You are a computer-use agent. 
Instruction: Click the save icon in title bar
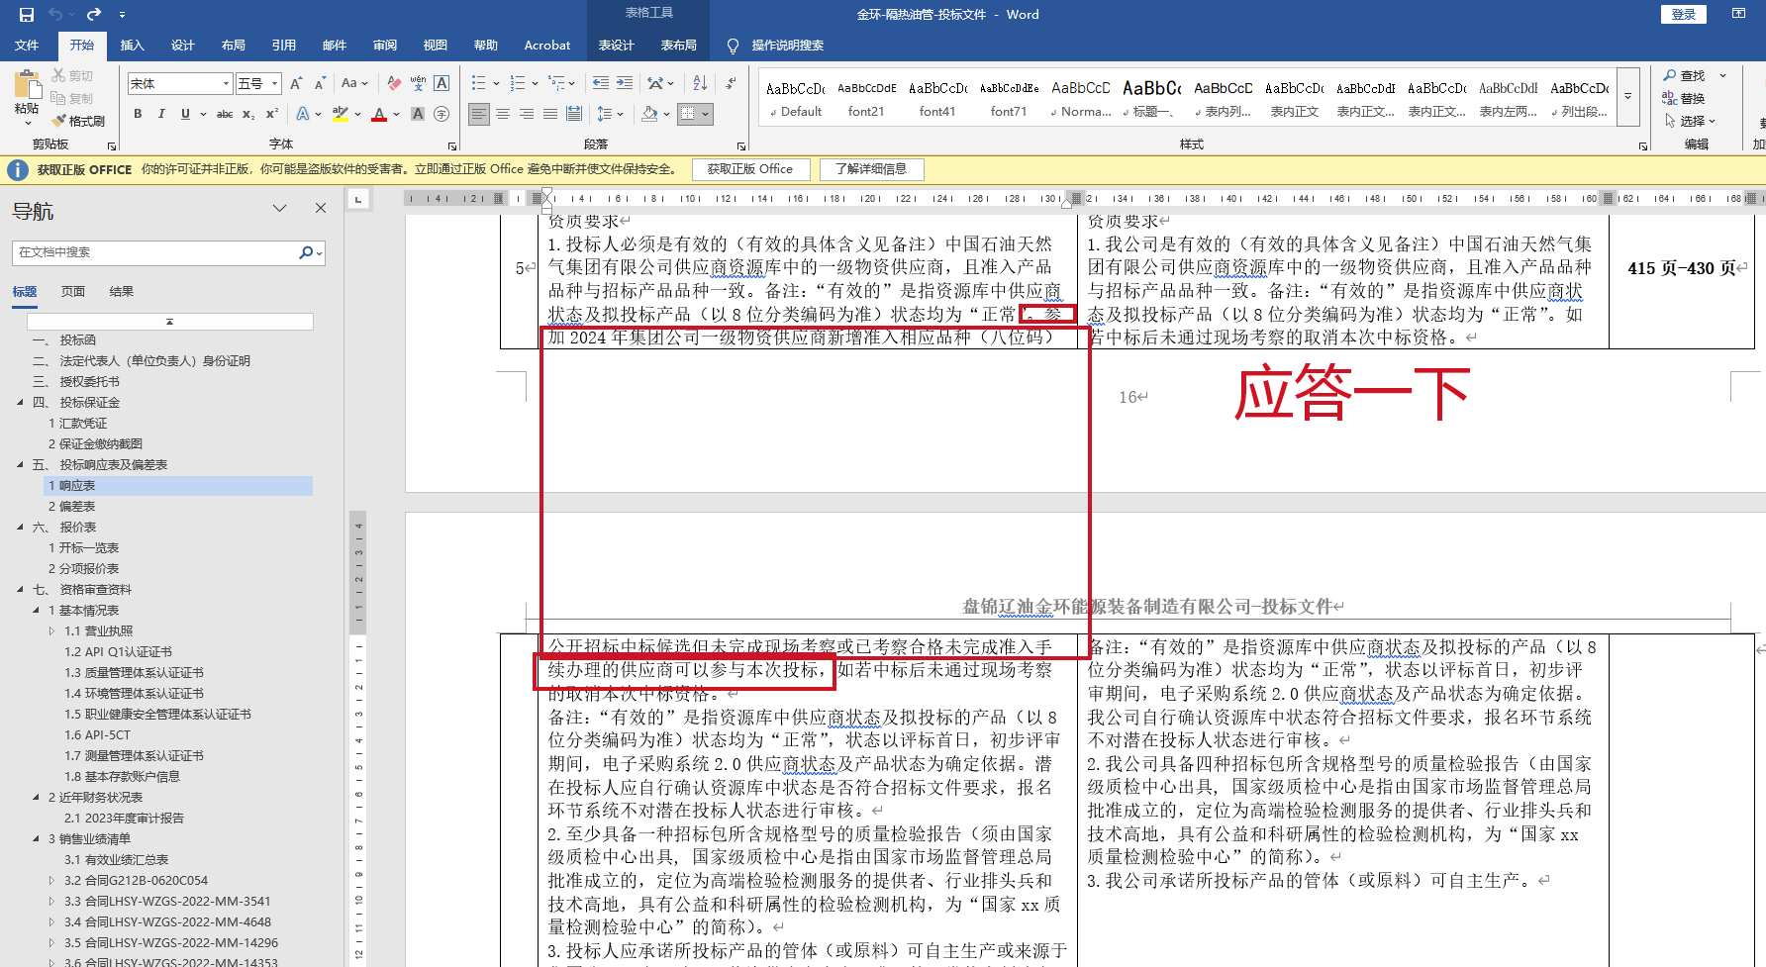click(x=27, y=14)
